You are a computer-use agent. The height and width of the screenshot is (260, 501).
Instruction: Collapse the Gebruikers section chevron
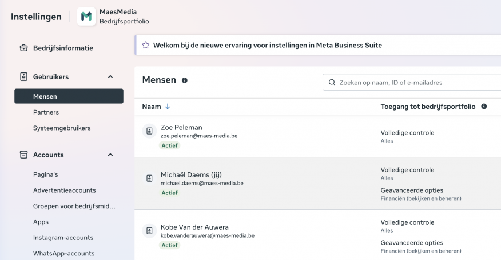pos(110,77)
